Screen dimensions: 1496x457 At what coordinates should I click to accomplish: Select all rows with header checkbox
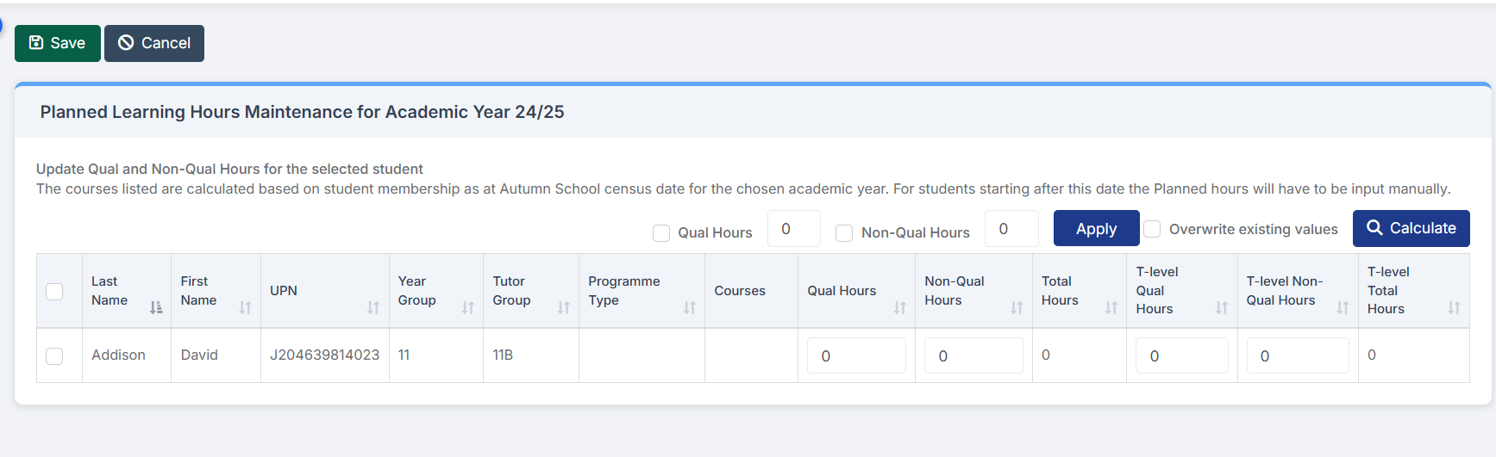tap(54, 291)
